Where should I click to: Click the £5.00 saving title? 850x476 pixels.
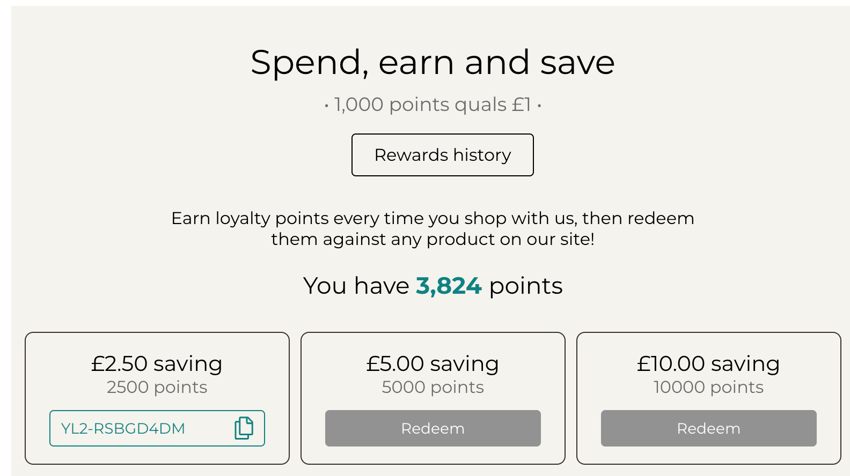pyautogui.click(x=433, y=363)
